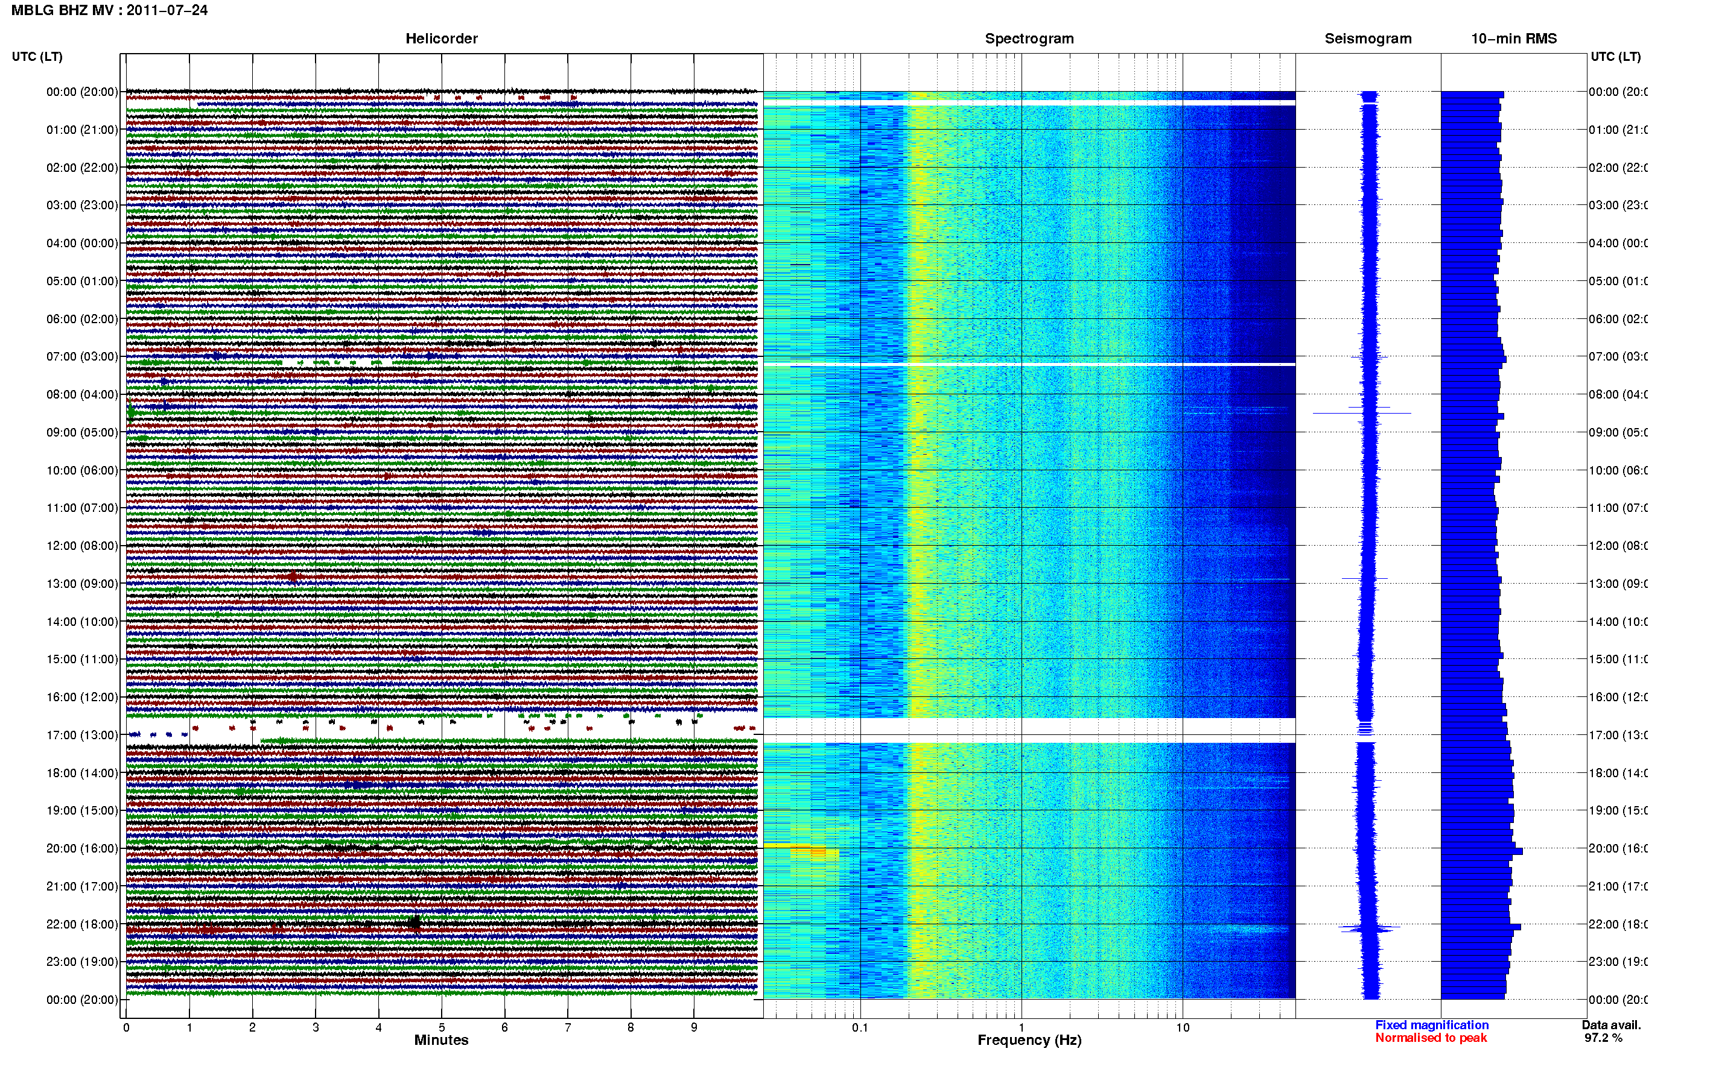Viewport: 1716px width, 1072px height.
Task: Click the left '10:00 (06:00)' time label
Action: click(x=82, y=470)
